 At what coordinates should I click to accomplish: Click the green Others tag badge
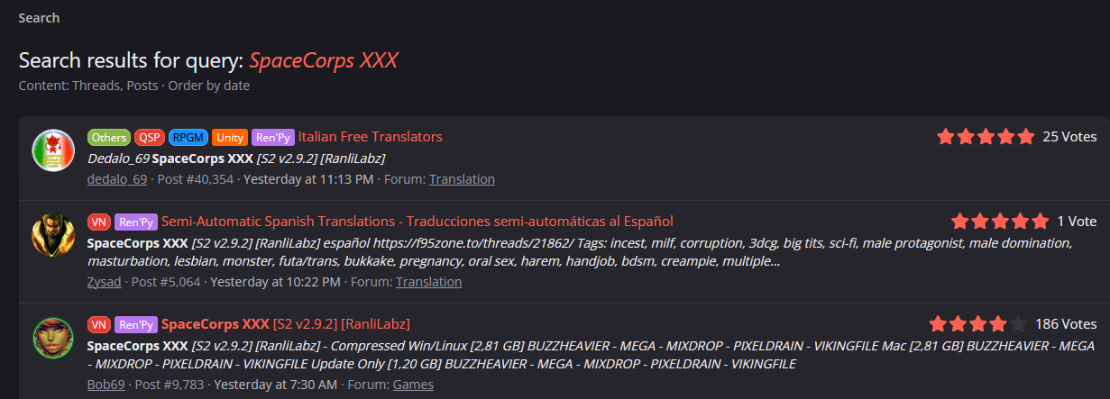(108, 137)
